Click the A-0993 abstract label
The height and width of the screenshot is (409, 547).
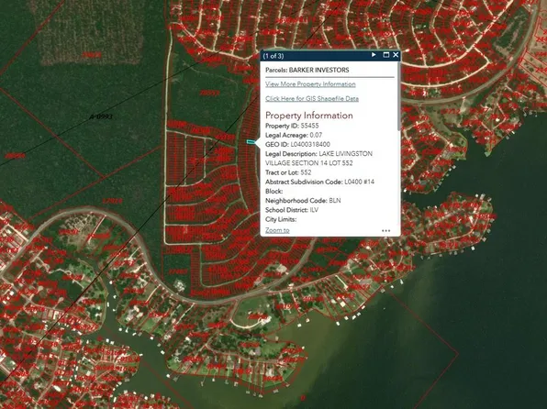coord(101,116)
